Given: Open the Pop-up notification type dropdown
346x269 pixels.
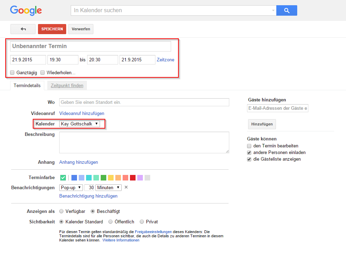Looking at the screenshot, I should coord(71,187).
